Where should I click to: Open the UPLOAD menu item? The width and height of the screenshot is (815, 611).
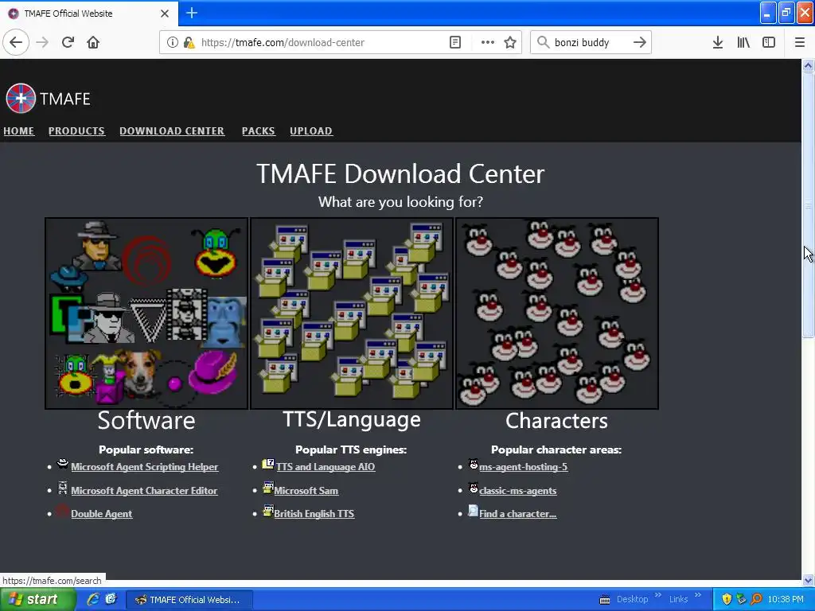click(x=311, y=131)
